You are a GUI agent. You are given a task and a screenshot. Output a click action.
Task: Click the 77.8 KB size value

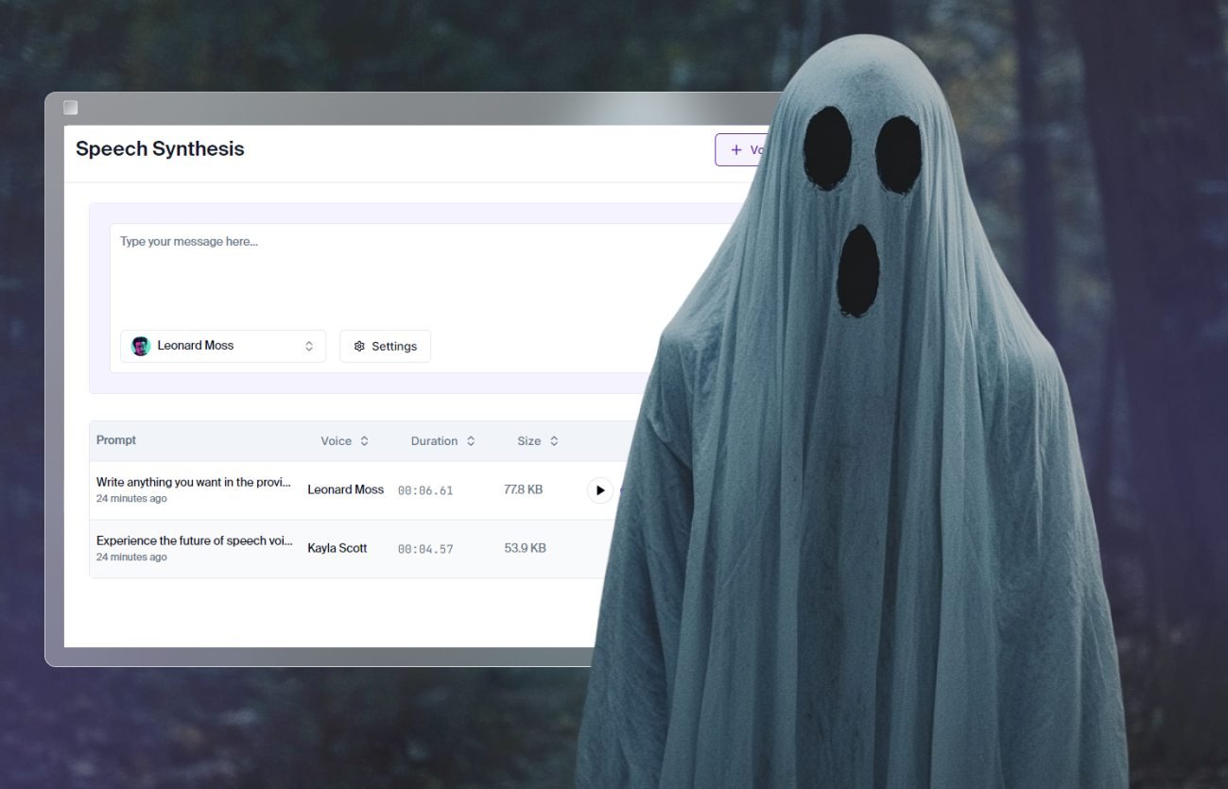click(x=523, y=489)
